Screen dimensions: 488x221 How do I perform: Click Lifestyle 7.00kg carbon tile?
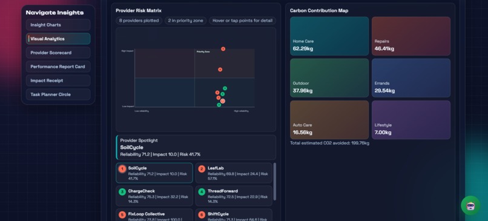coord(411,120)
